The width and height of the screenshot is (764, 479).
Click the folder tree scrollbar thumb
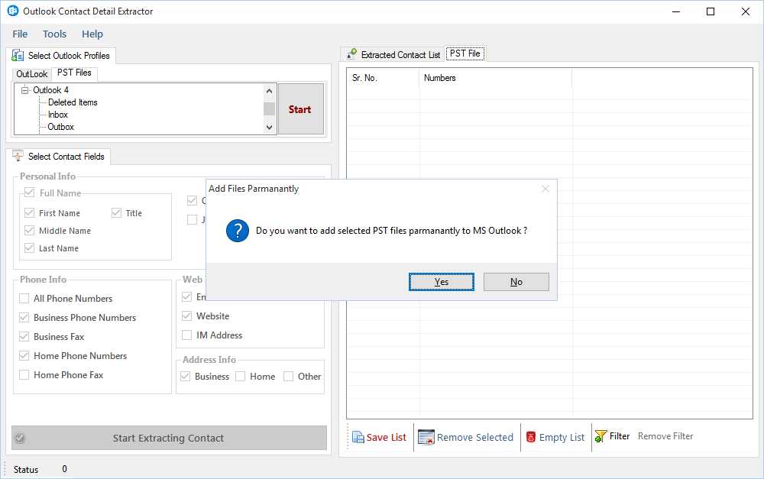click(269, 108)
